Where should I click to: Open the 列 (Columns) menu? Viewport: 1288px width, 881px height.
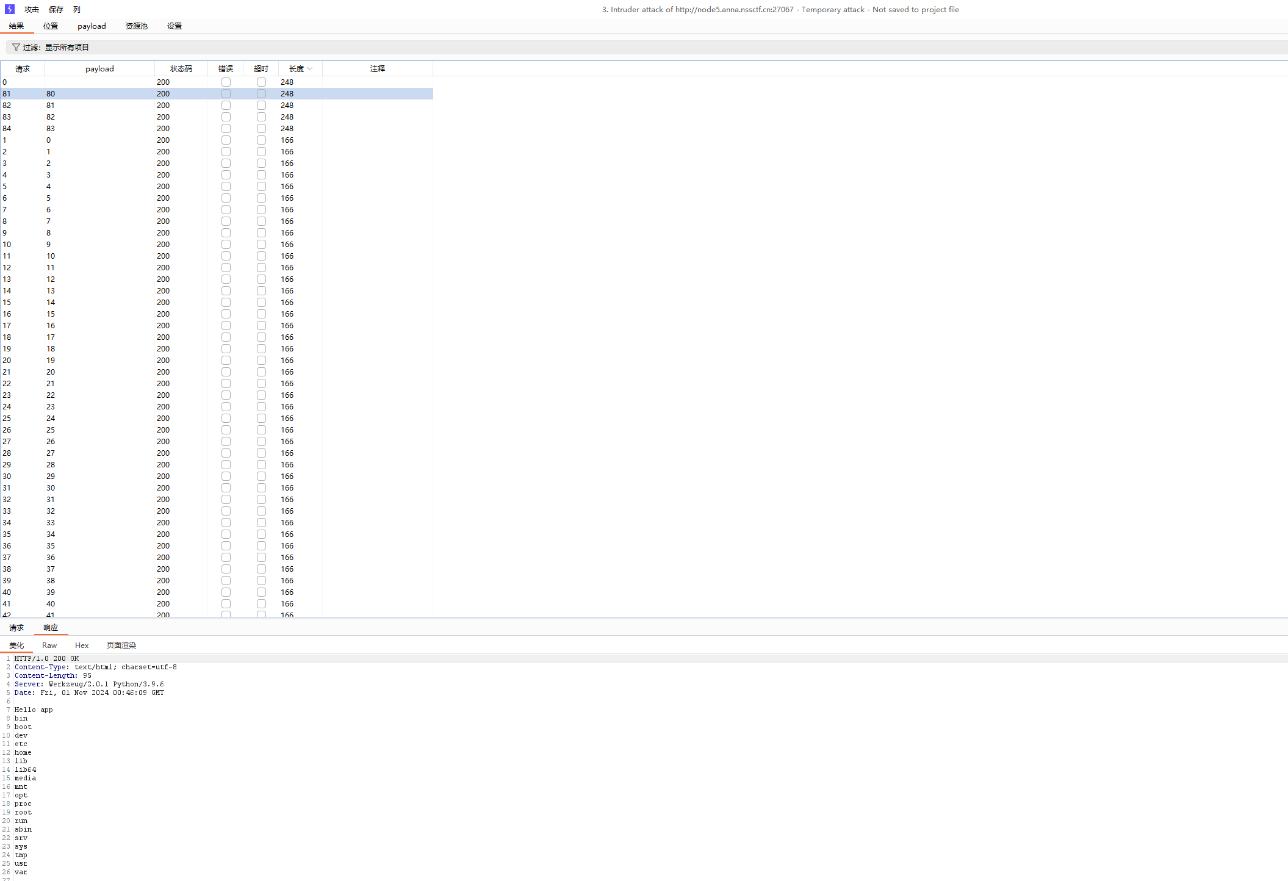pyautogui.click(x=77, y=10)
